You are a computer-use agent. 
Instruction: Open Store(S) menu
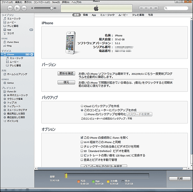(x=56, y=2)
